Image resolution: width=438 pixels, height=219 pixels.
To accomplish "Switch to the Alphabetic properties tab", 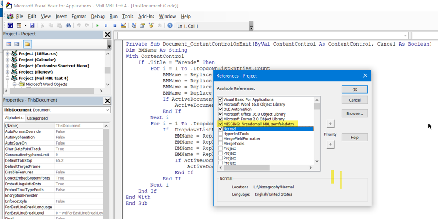I will 14,118.
